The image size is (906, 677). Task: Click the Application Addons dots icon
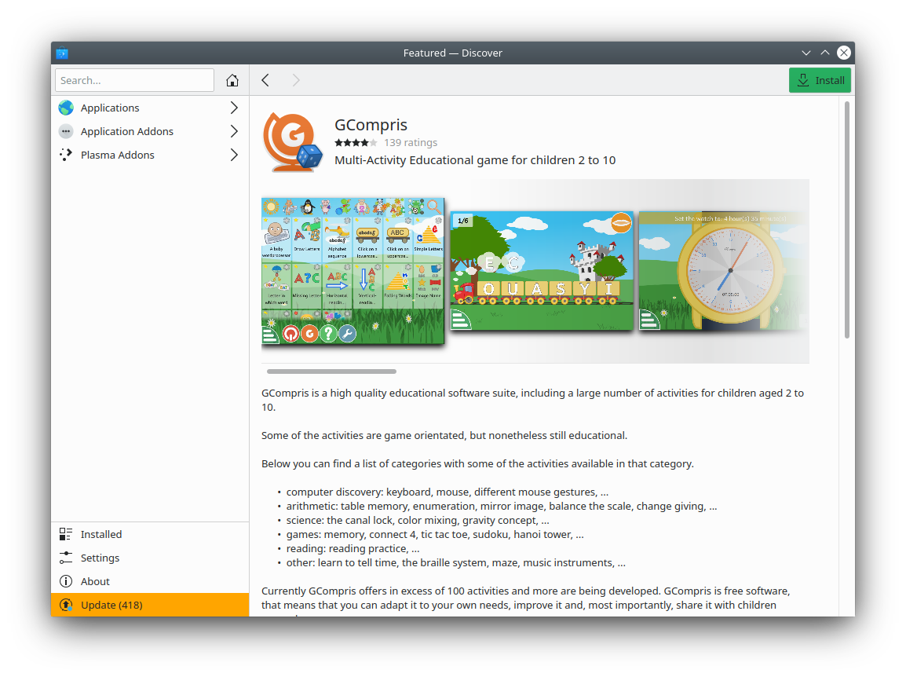66,131
